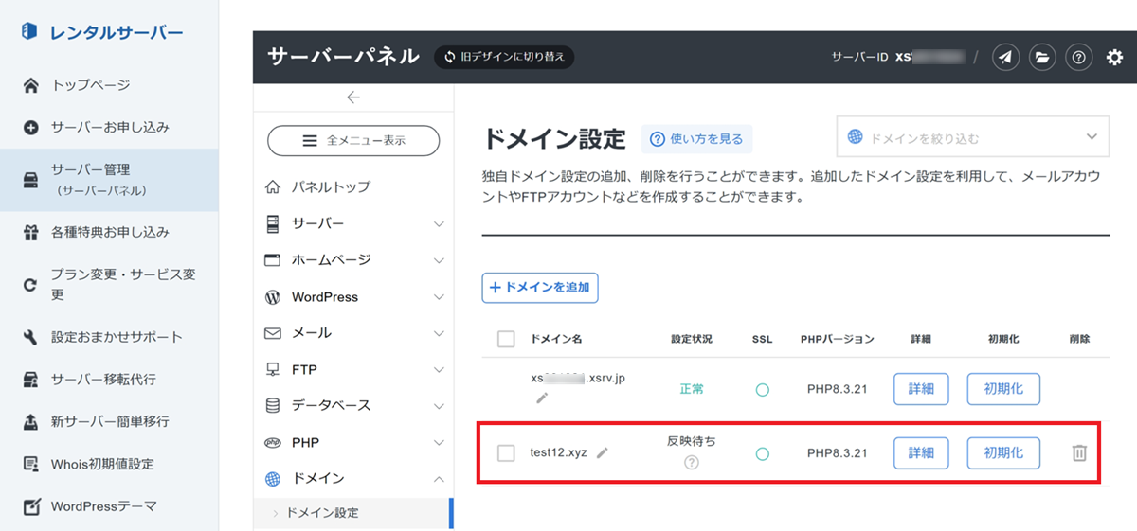Click the question mark help icon in header
This screenshot has height=531, width=1137.
[x=1078, y=58]
